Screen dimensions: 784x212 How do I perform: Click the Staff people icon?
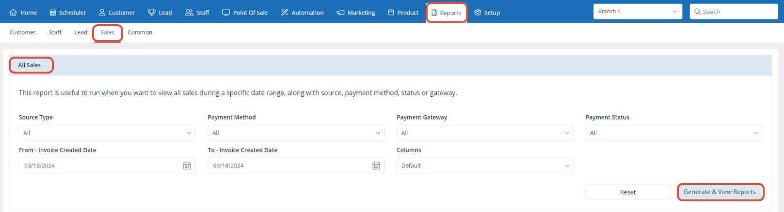tap(189, 13)
